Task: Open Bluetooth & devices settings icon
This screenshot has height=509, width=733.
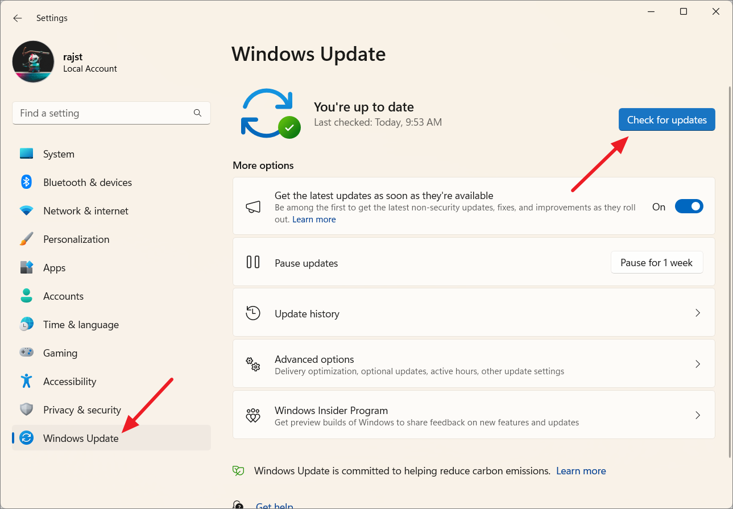Action: point(26,182)
